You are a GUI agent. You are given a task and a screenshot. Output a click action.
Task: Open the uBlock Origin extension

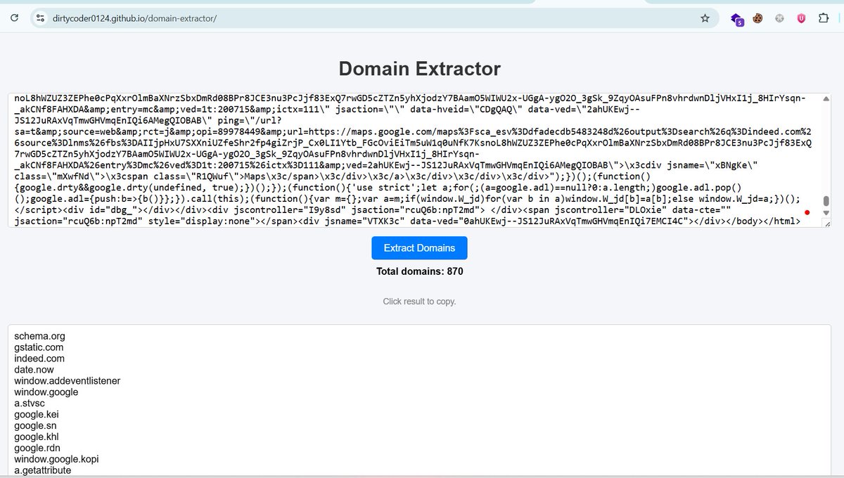pyautogui.click(x=801, y=19)
